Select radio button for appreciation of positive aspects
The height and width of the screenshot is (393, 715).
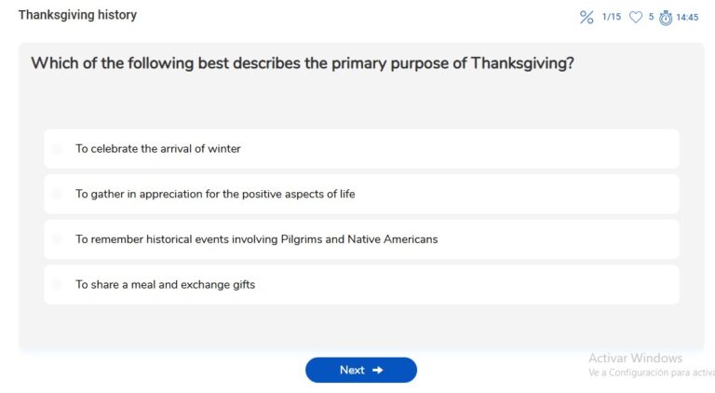57,194
